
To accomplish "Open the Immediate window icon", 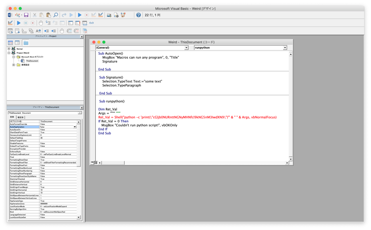I will pos(78,23).
